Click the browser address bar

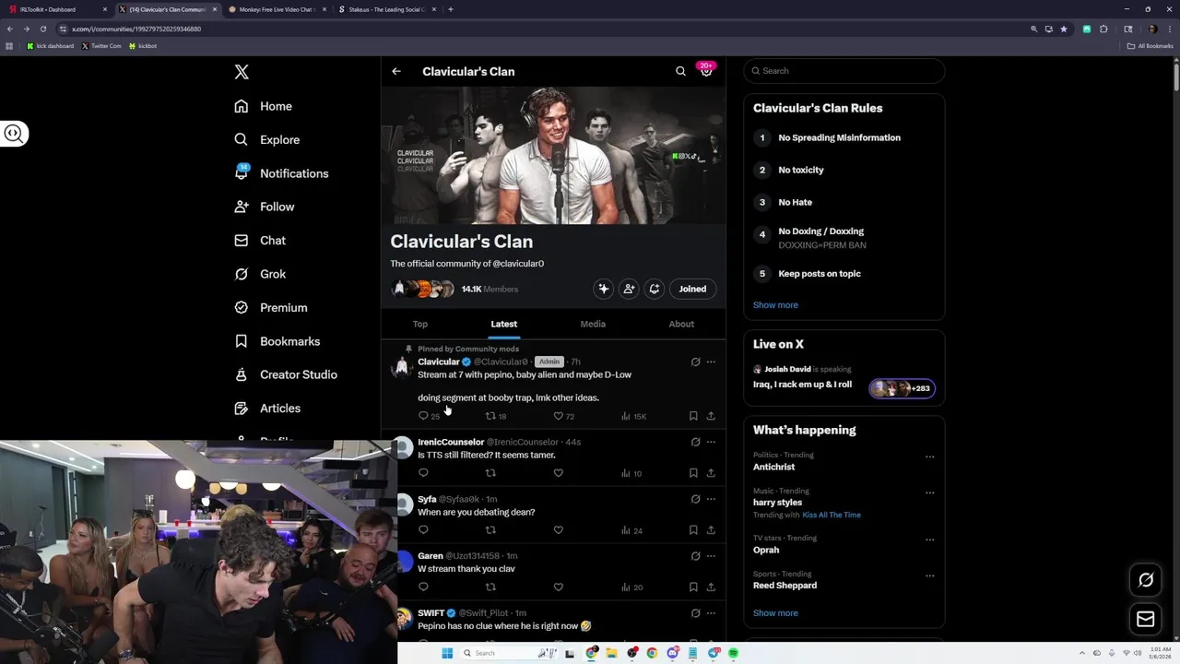[544, 29]
